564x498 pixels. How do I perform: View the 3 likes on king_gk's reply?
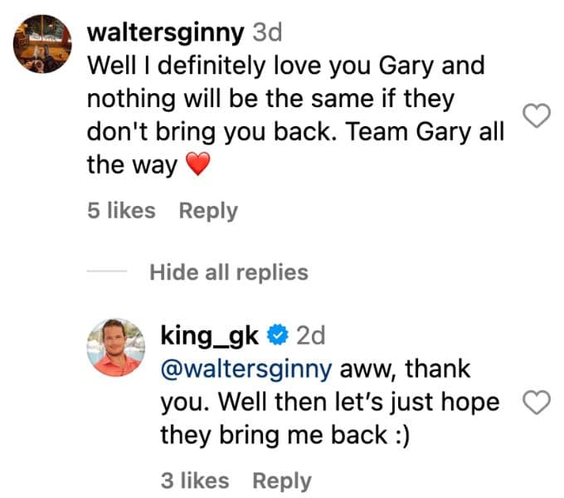click(x=195, y=481)
